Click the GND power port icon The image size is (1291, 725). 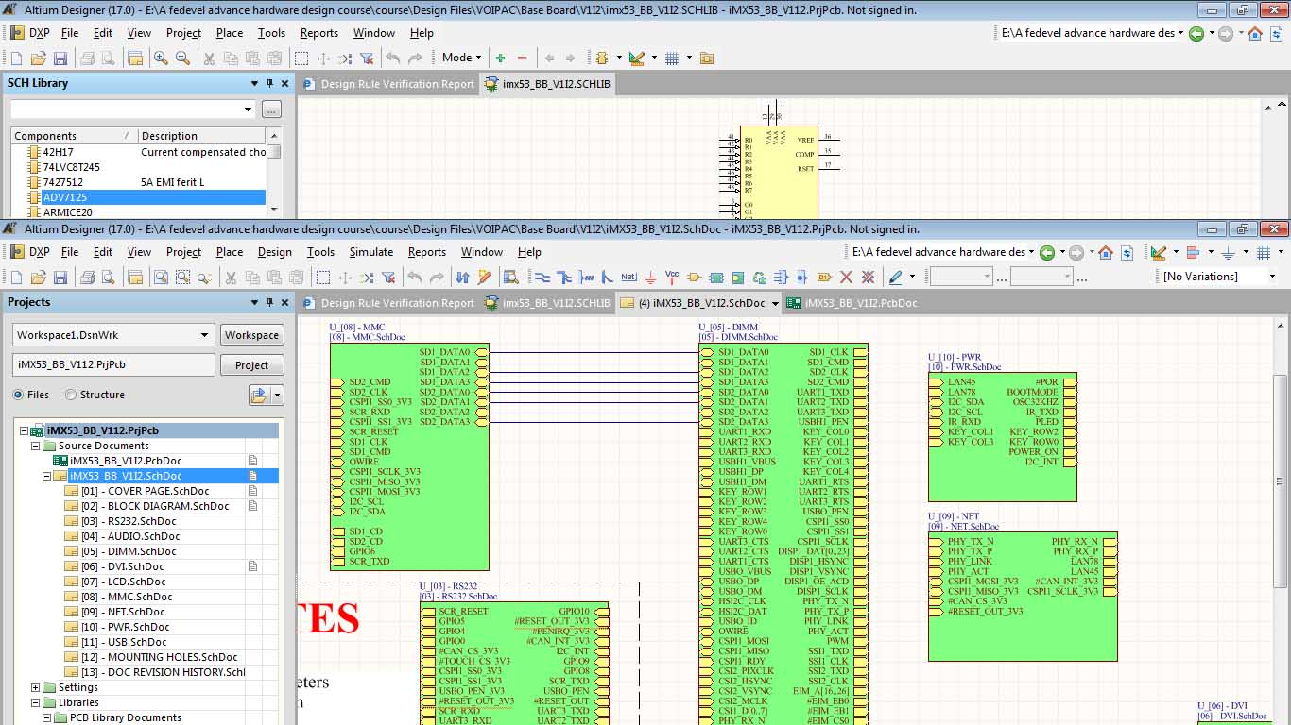click(650, 278)
